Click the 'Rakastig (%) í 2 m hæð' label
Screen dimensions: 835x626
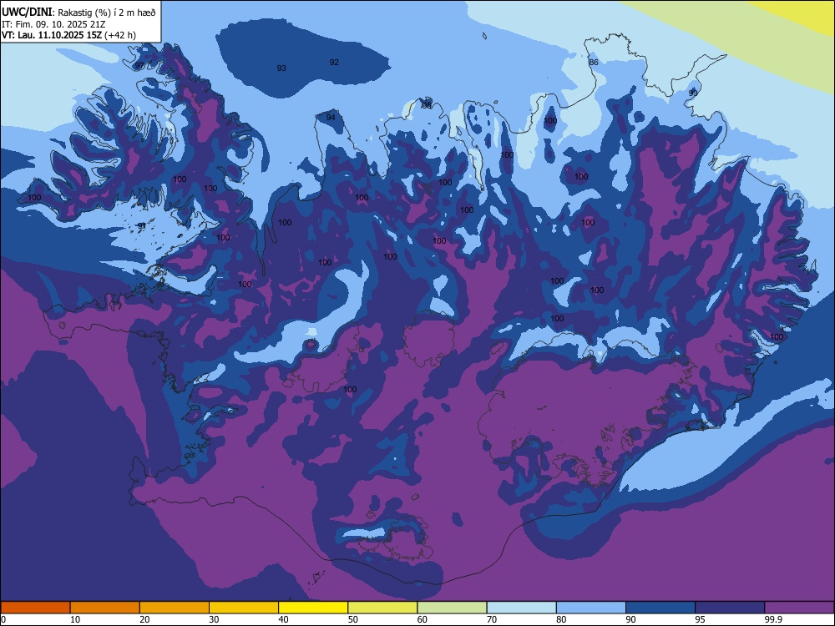tap(107, 13)
